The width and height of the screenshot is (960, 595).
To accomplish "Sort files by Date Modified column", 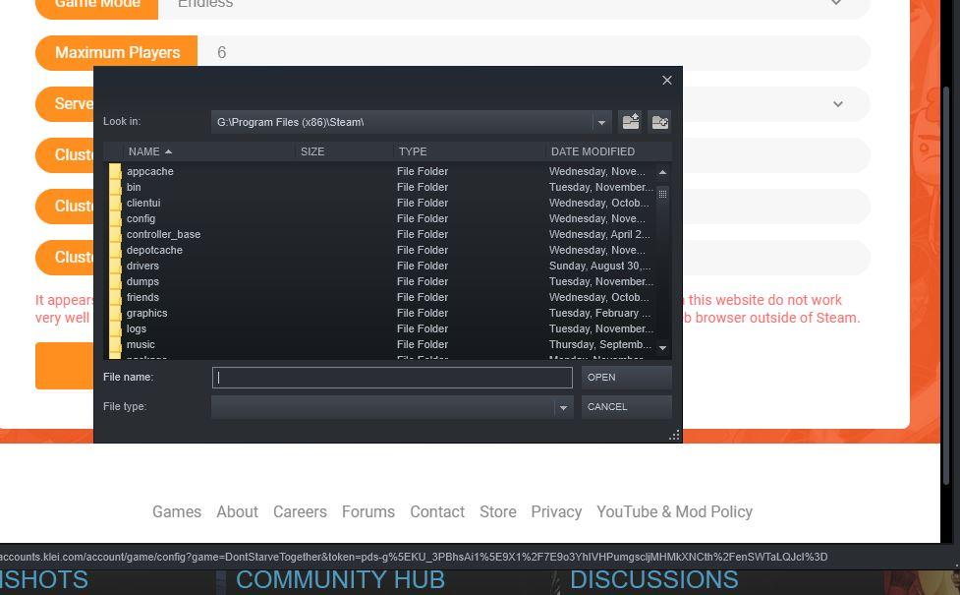I will [593, 151].
